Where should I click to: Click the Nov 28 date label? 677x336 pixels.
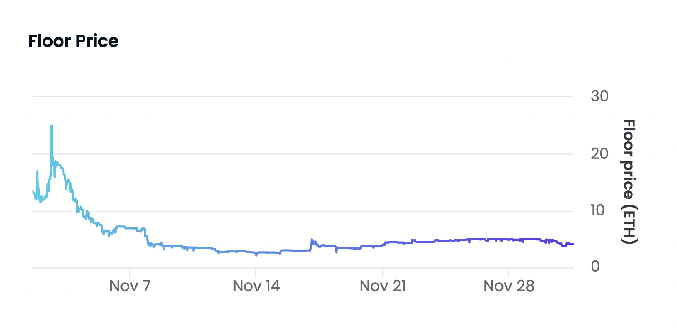point(509,286)
